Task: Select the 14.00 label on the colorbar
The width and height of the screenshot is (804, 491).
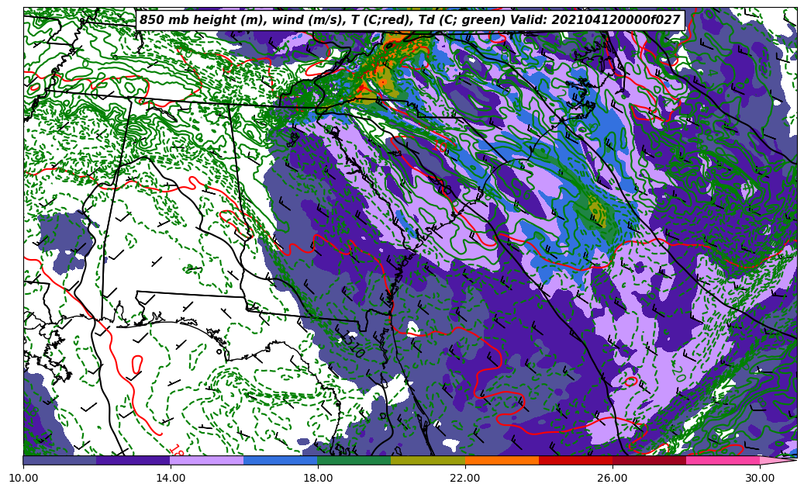Action: [171, 478]
